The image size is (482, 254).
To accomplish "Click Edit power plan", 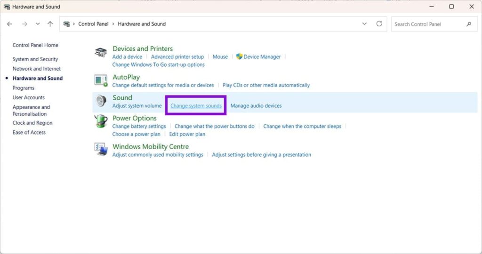I will tap(187, 134).
